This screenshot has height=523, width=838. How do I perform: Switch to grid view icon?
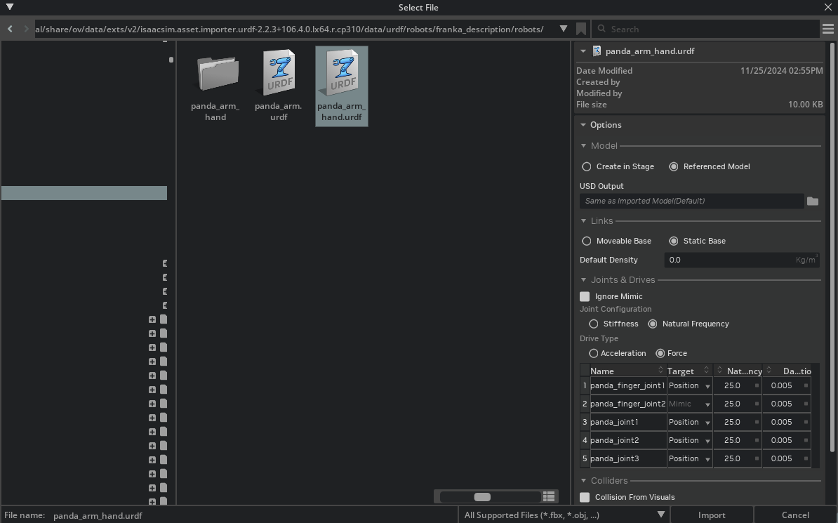(549, 496)
